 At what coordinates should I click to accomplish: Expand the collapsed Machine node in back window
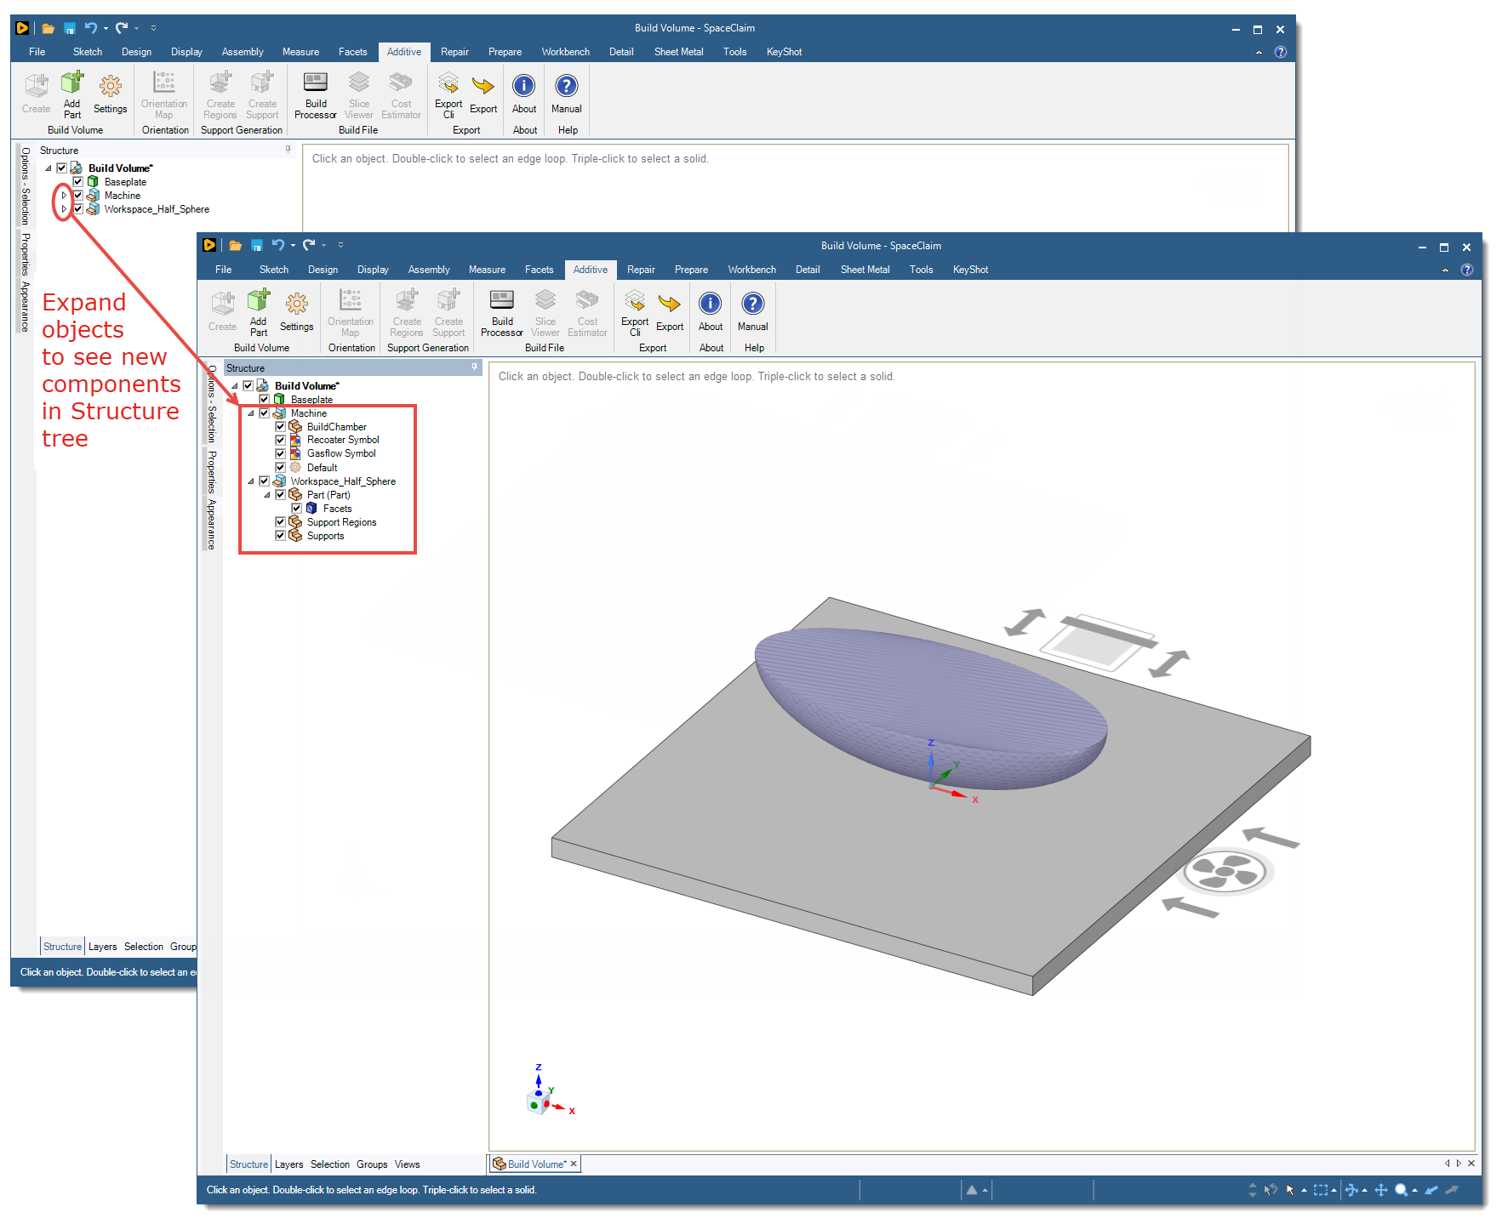click(64, 196)
